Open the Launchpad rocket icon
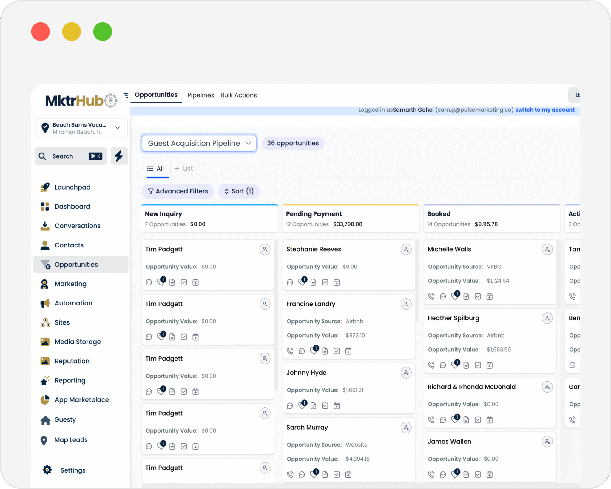611x489 pixels. [x=45, y=187]
